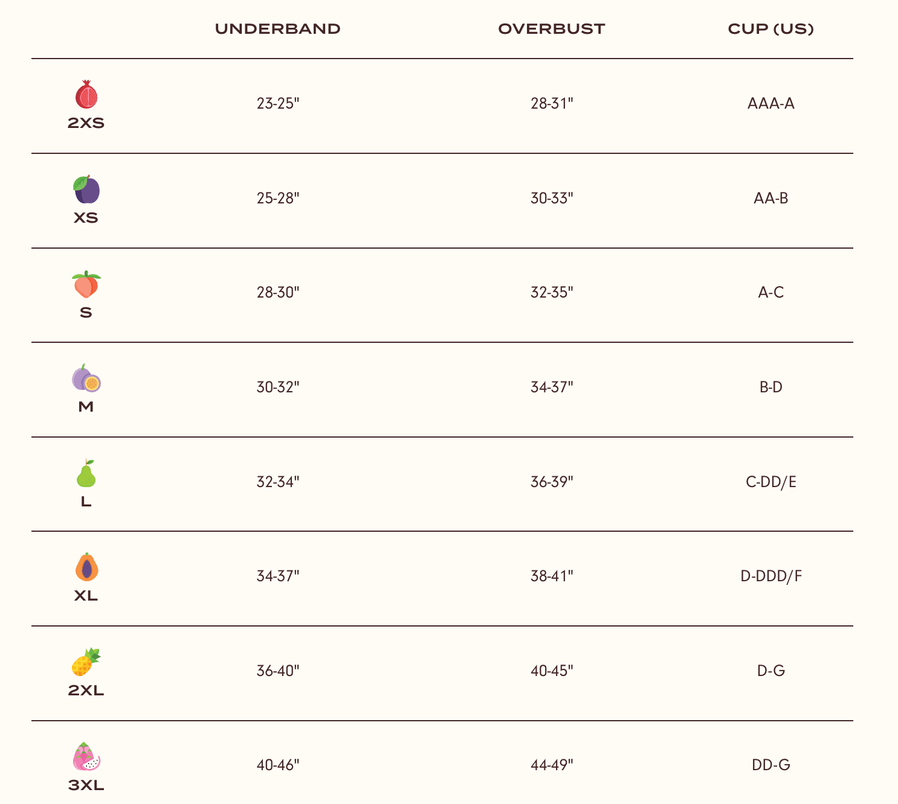The image size is (898, 804).
Task: Click the 40-46" underband value
Action: click(x=278, y=765)
